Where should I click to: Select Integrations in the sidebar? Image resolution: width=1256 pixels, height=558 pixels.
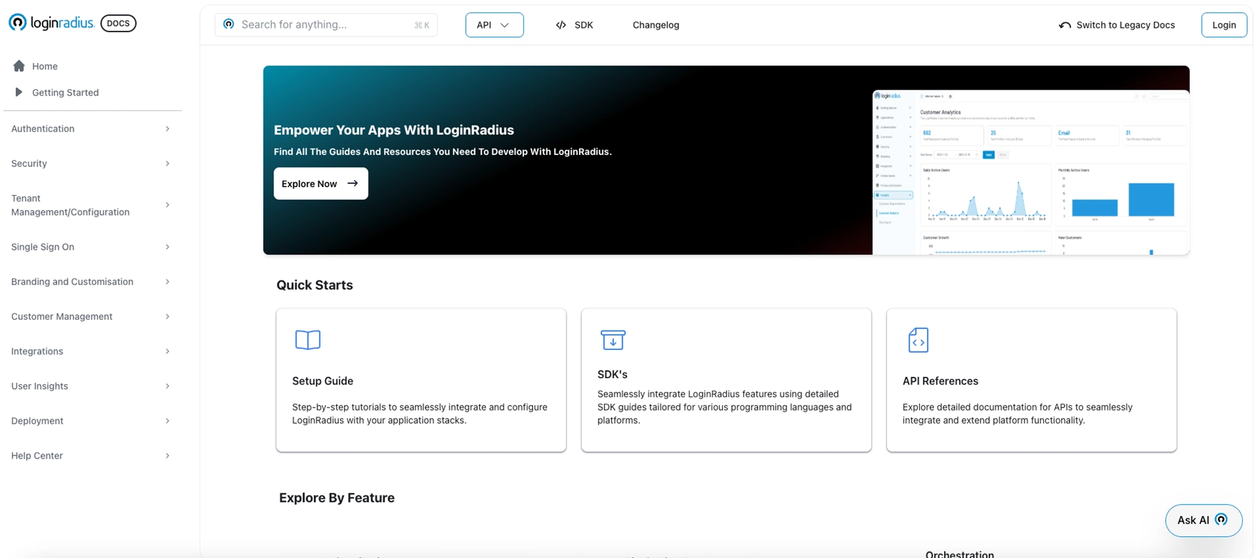37,351
